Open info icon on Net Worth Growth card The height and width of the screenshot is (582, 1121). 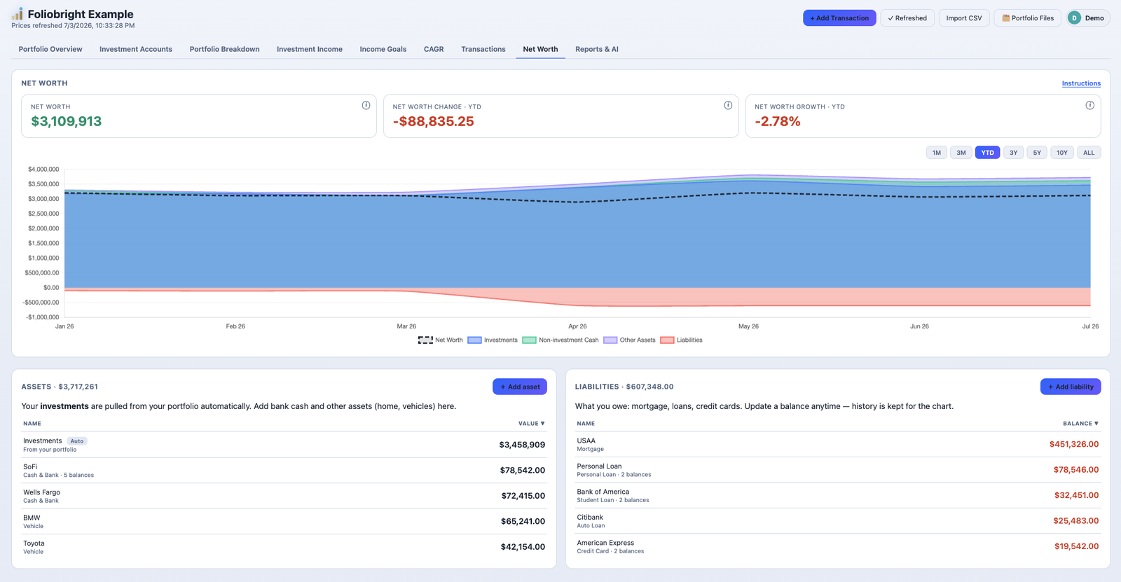(1089, 105)
